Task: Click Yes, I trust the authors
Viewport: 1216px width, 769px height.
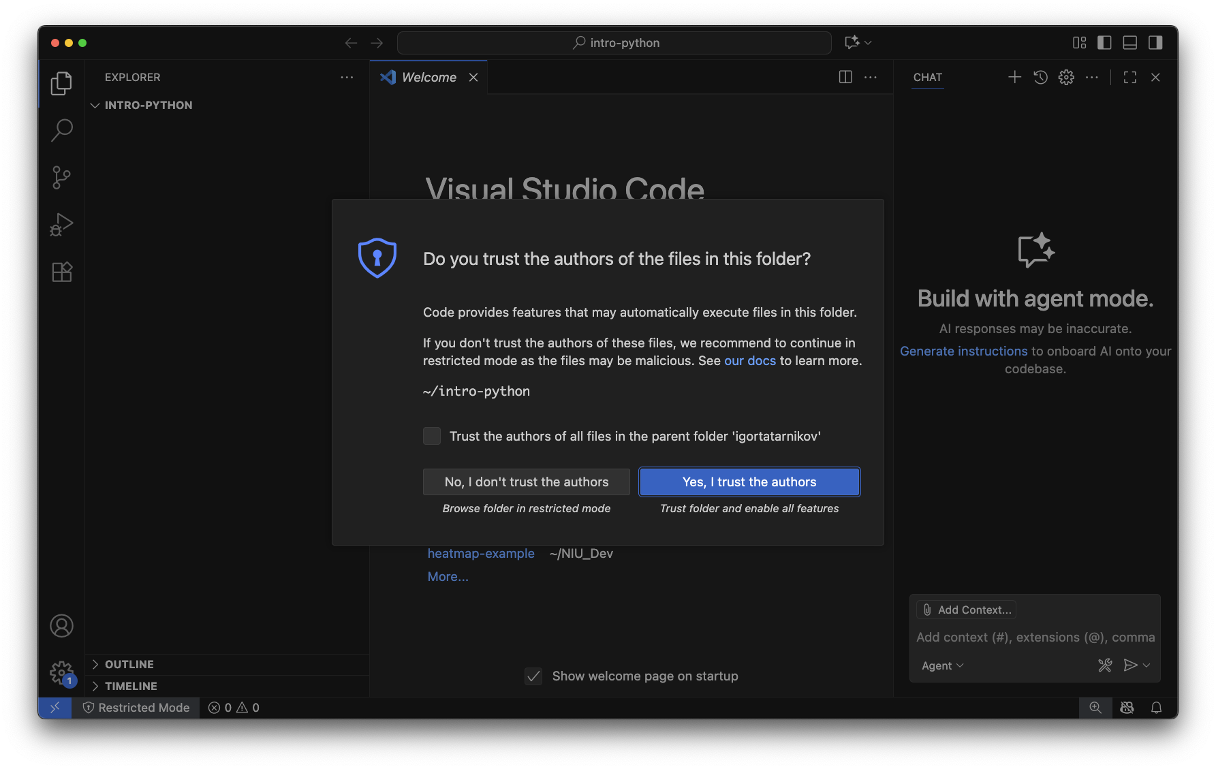Action: [749, 482]
